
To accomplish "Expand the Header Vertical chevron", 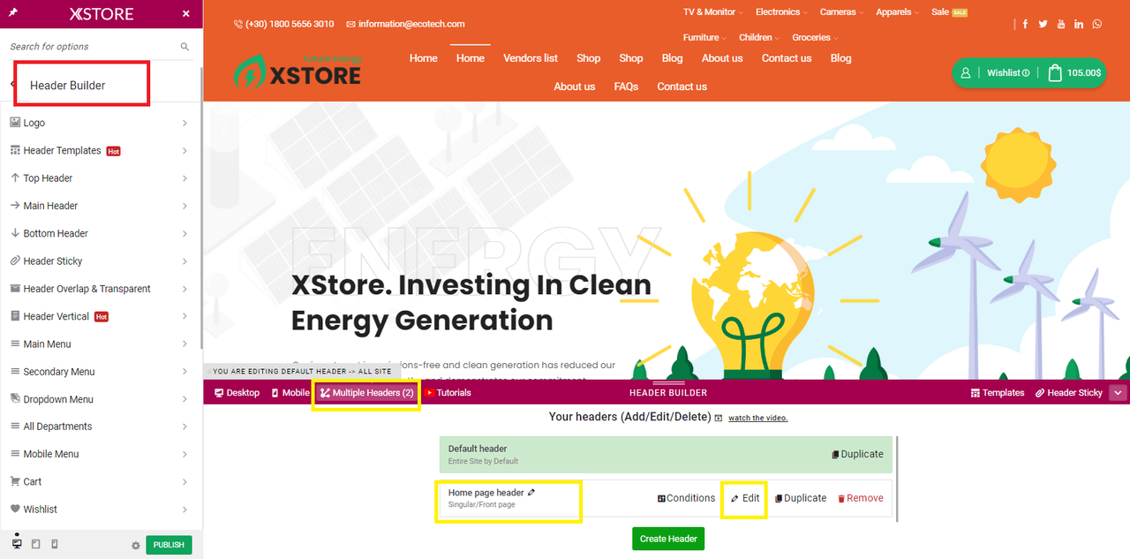I will pos(185,316).
